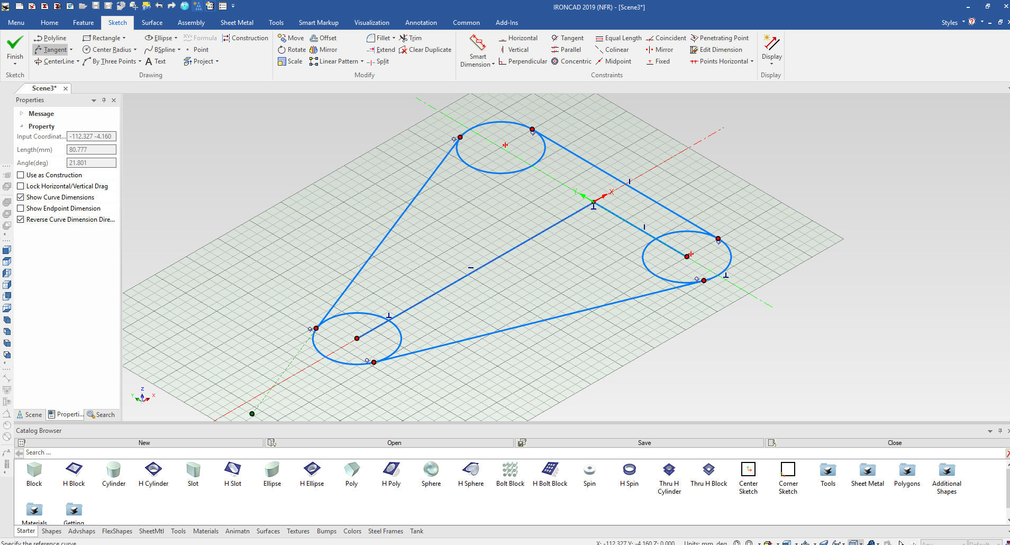Toggle Lock Horizontal/Vertical Drag checkbox

(x=21, y=186)
